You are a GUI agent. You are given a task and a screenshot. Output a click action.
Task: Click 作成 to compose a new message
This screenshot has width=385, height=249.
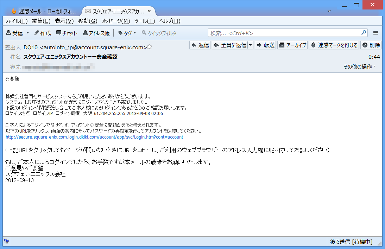click(43, 33)
